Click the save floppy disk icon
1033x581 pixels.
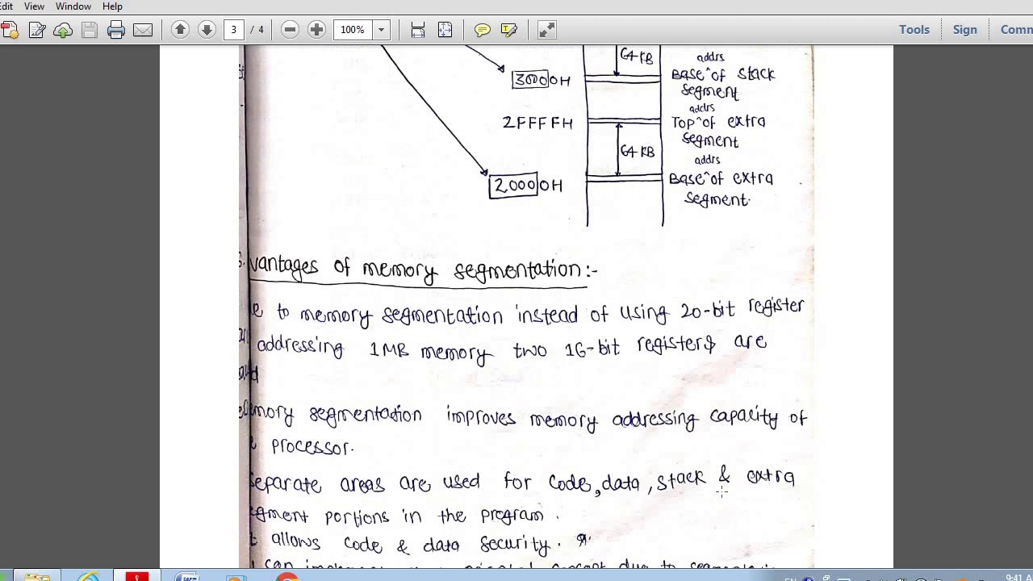(90, 30)
